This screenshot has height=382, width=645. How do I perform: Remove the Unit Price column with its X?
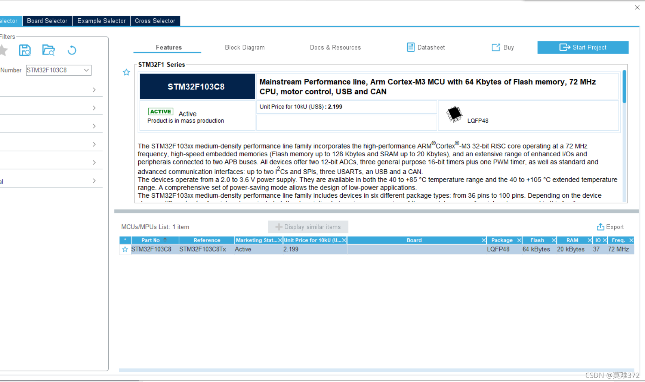(344, 240)
